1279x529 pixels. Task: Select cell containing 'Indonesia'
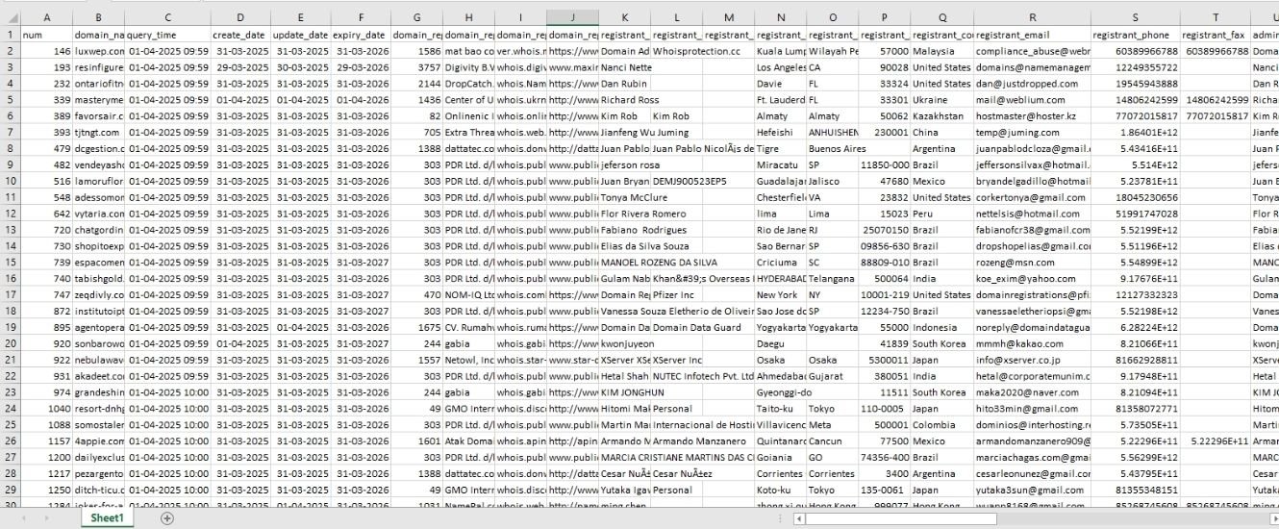click(x=941, y=328)
